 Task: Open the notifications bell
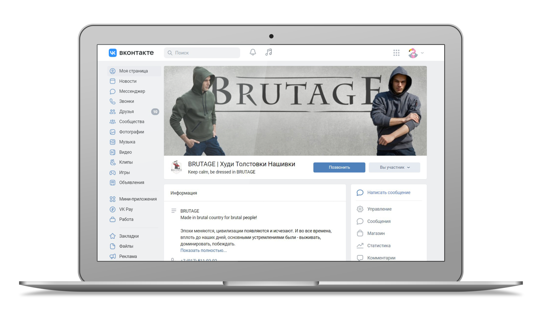[253, 52]
